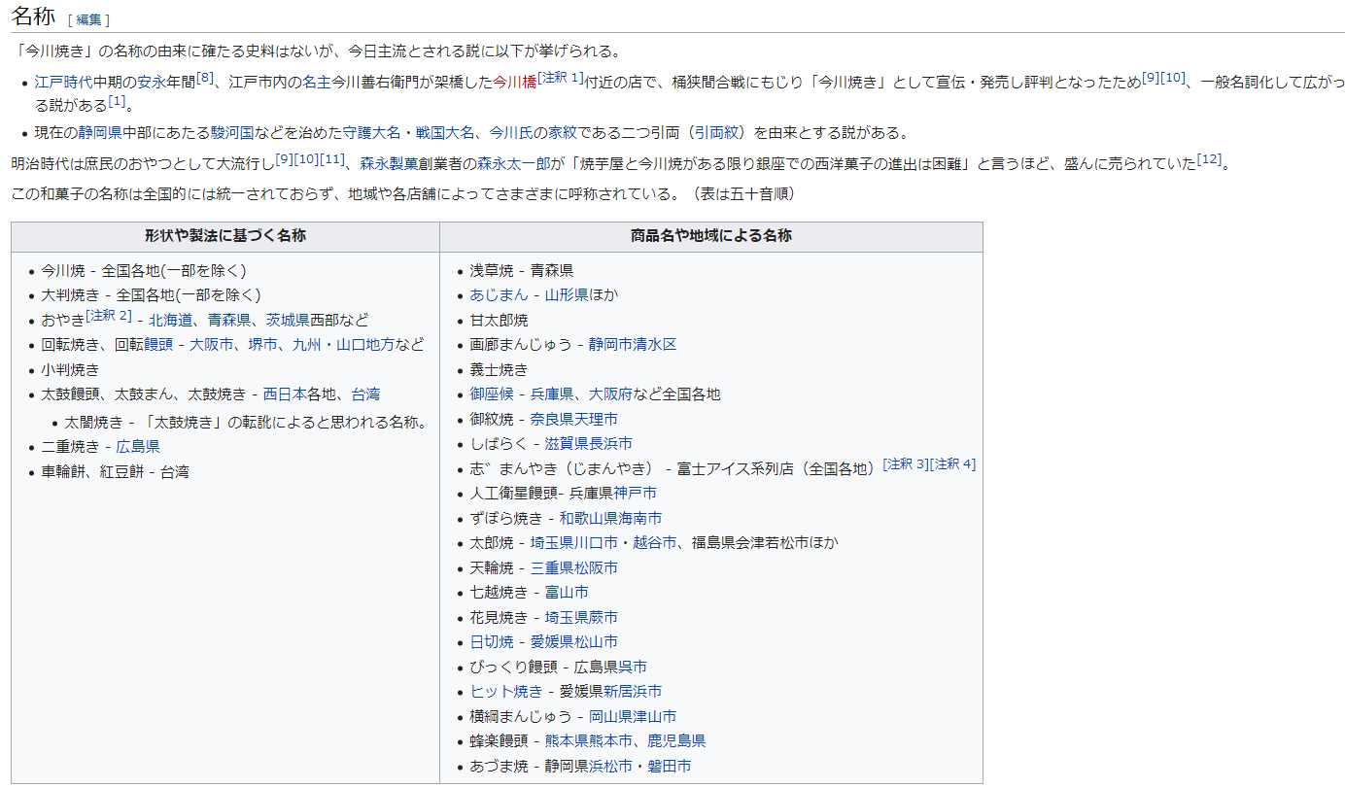Click the 注釈 4 reference
This screenshot has height=788, width=1345.
pyautogui.click(x=952, y=464)
